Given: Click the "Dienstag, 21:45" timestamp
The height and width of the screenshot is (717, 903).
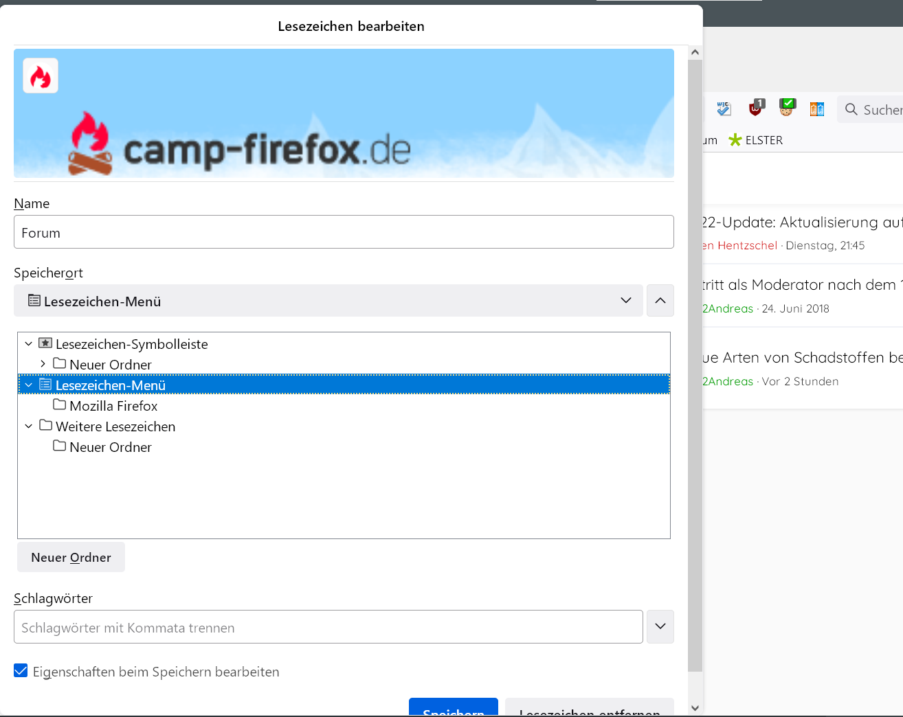Looking at the screenshot, I should pos(825,246).
